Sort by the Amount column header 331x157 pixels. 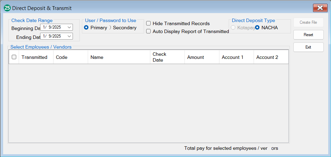(x=196, y=57)
